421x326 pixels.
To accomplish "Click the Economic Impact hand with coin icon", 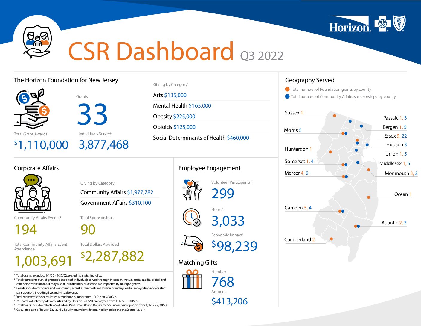I will [193, 243].
